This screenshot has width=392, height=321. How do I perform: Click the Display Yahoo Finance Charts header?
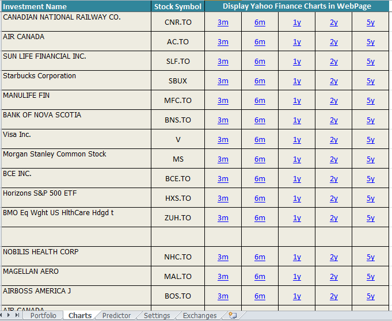[x=297, y=6]
